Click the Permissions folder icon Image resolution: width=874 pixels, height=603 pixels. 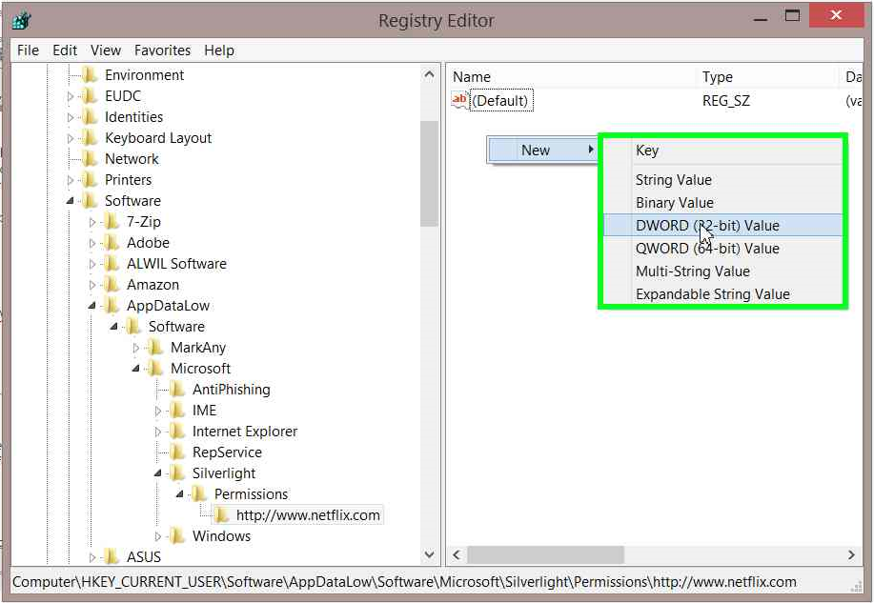199,493
